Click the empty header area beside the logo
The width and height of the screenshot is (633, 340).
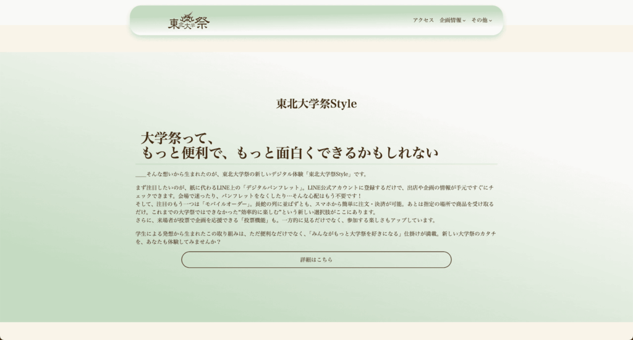pos(309,20)
